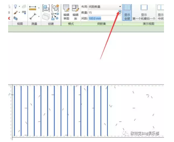Click the greyed-out wall-shaped icon in 创建 panel

[46, 17]
